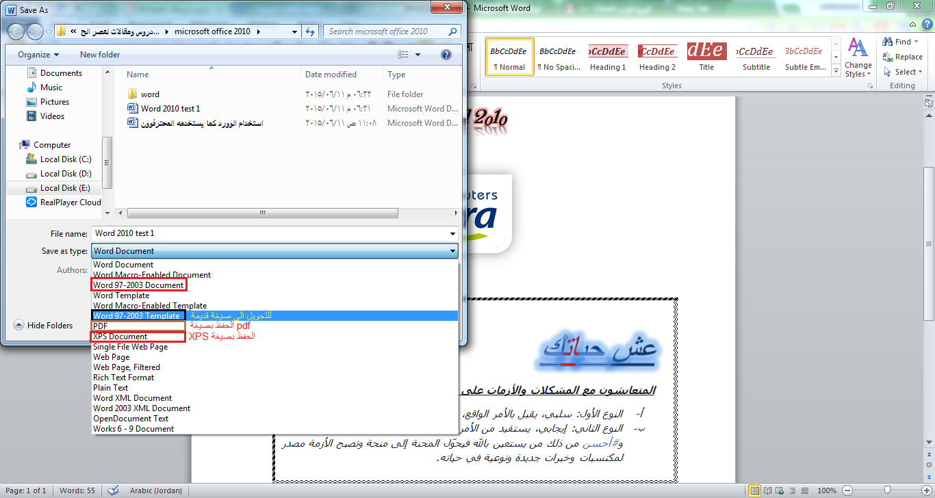Choose Word XML Document format

coord(274,398)
